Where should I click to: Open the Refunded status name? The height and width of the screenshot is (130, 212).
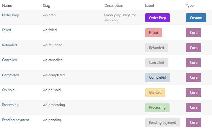10,45
